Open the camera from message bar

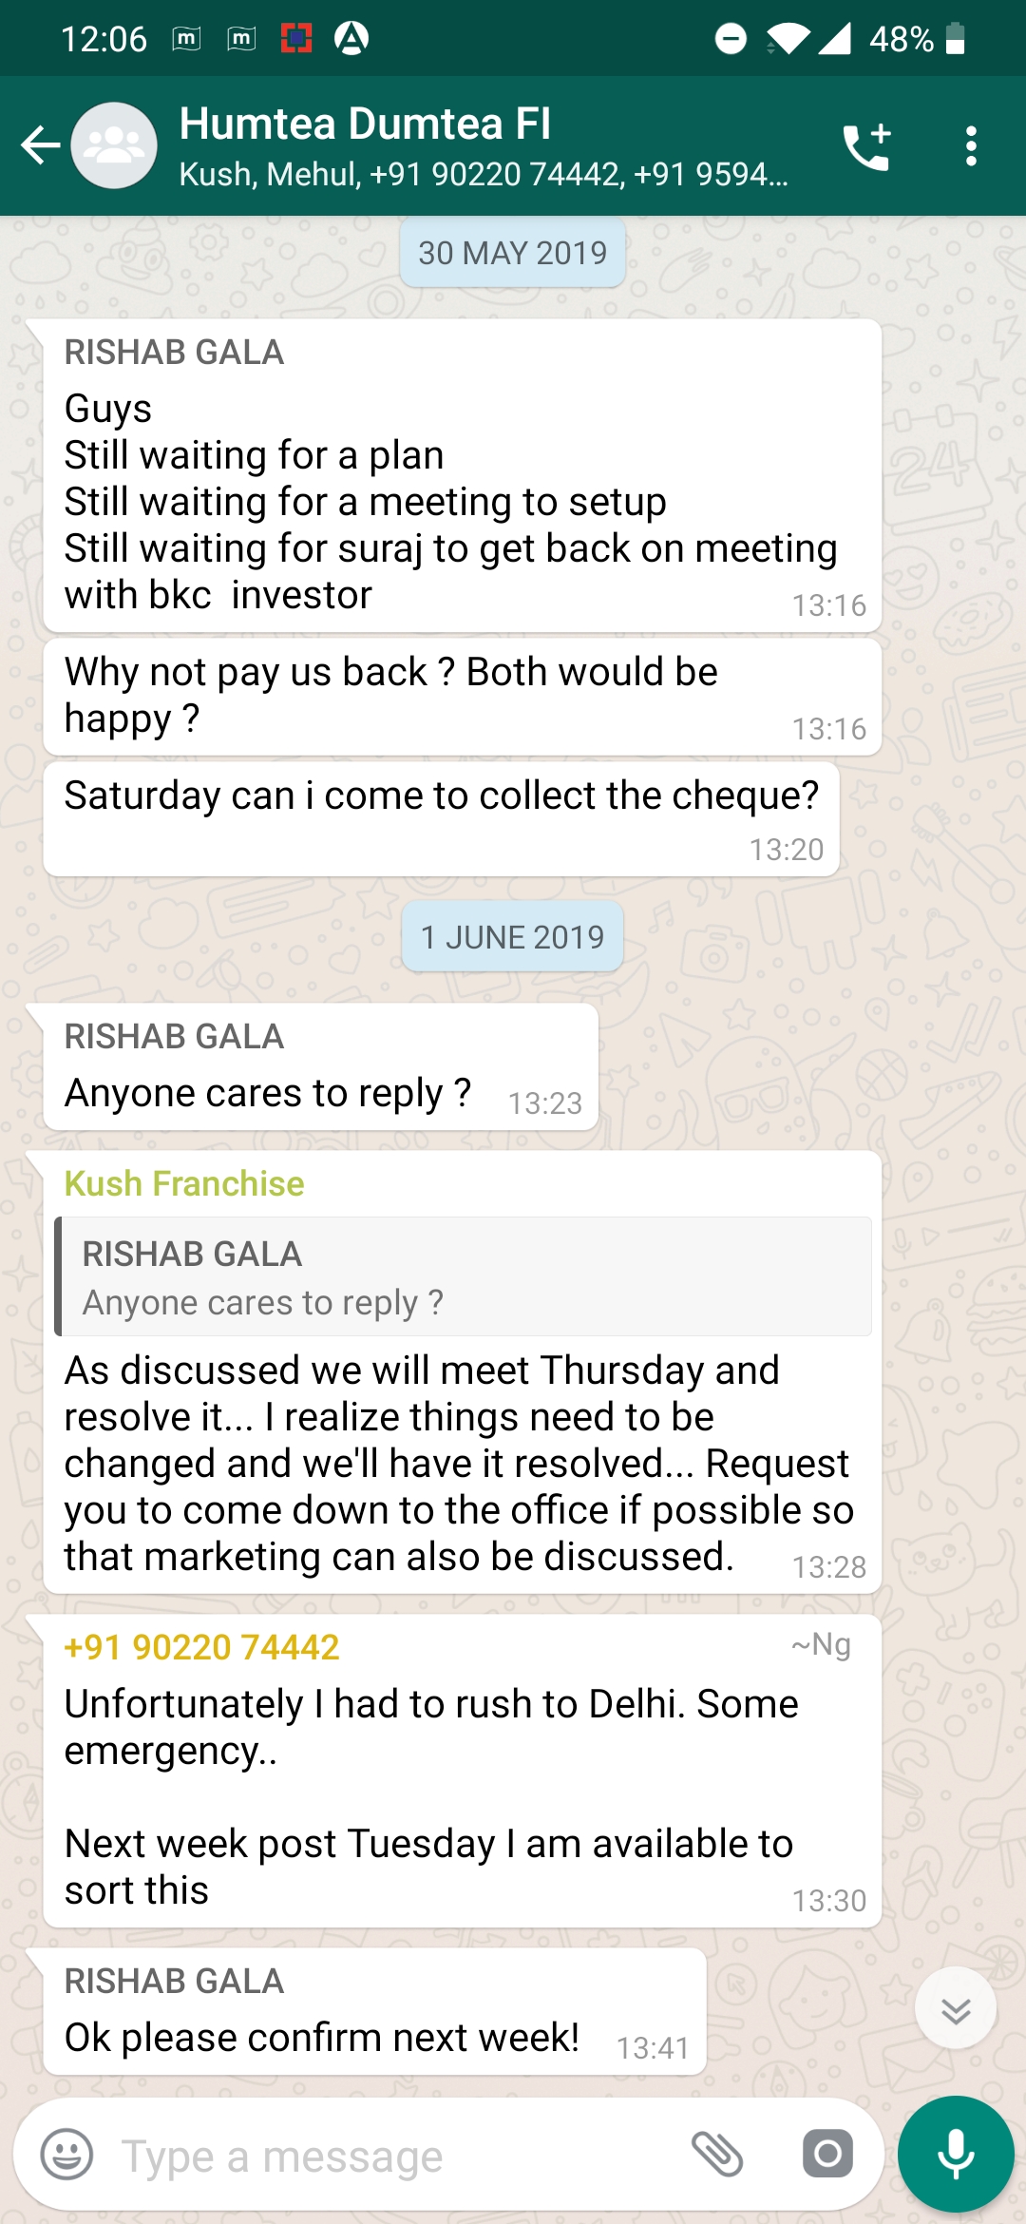tap(827, 2155)
